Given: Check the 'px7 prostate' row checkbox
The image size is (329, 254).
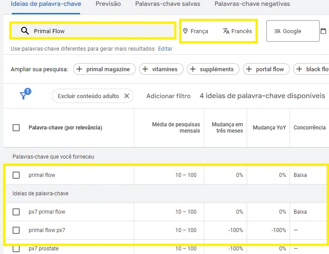Looking at the screenshot, I should tap(16, 249).
